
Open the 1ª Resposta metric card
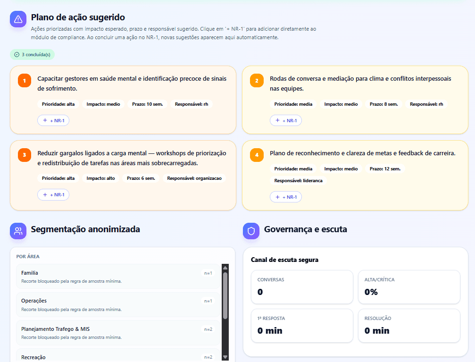pos(302,326)
